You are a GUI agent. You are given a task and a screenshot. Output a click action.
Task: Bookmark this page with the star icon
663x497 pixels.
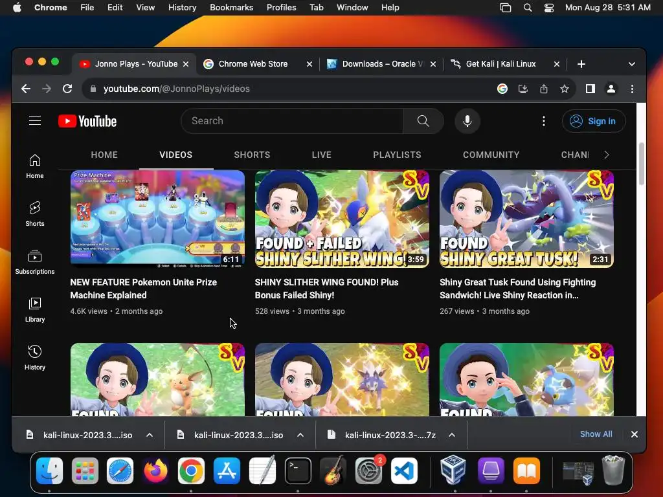565,89
